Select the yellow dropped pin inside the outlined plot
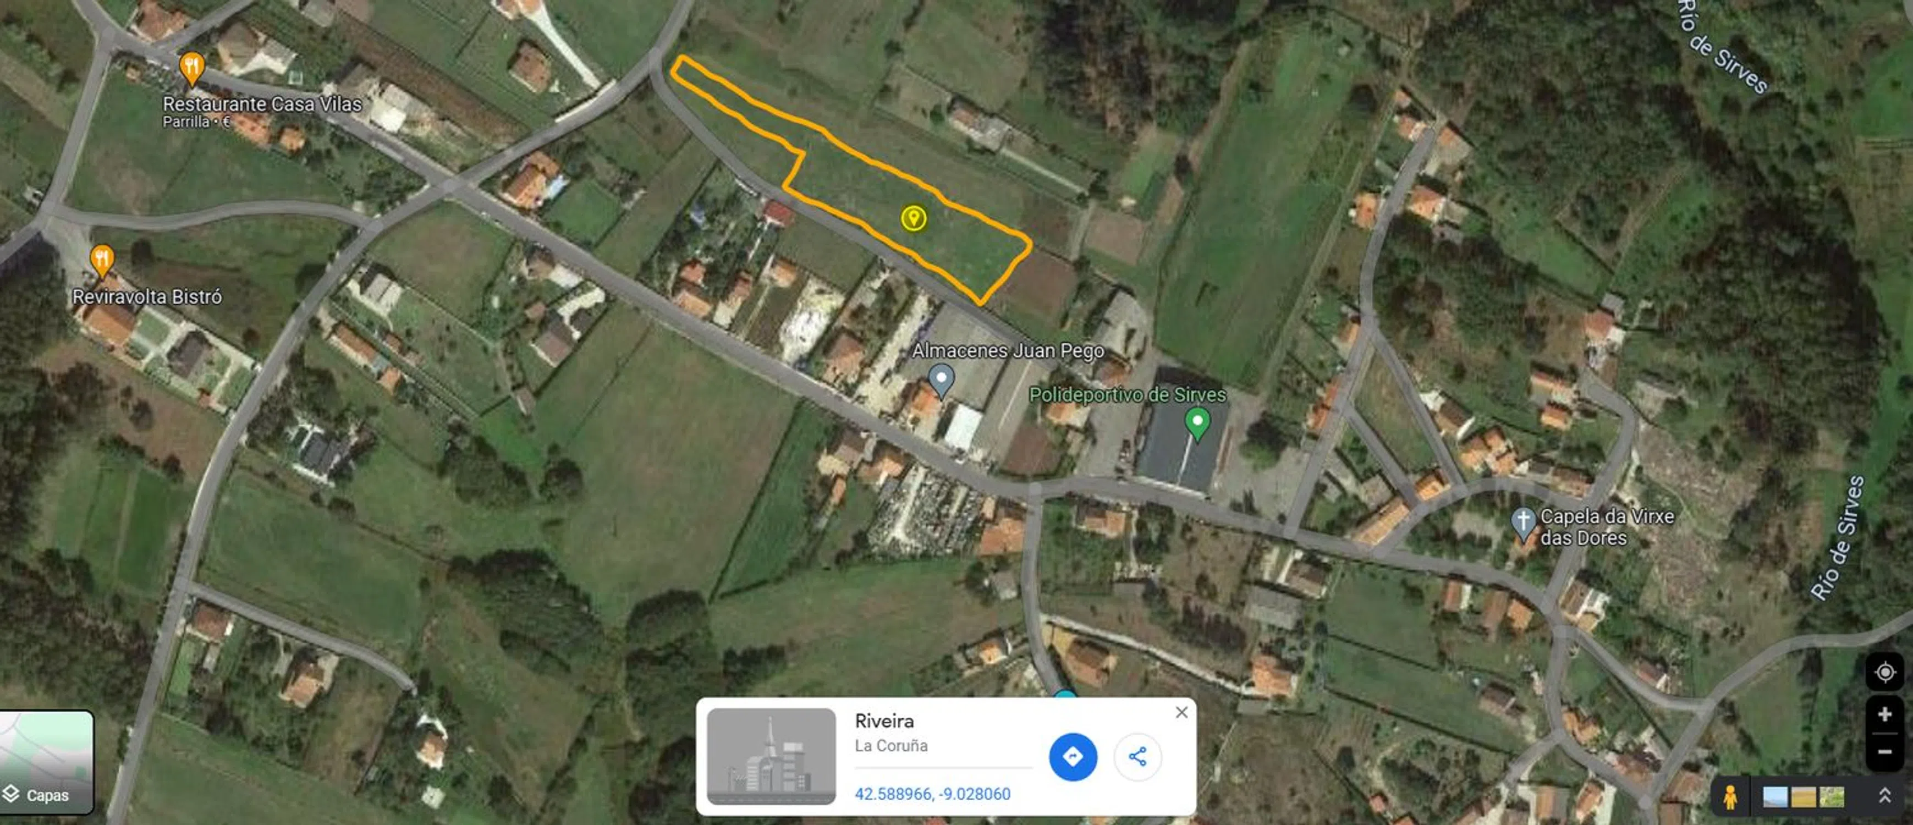 (914, 218)
